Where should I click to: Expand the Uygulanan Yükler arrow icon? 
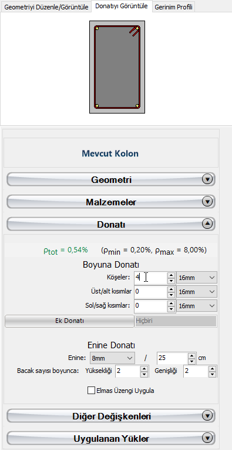207,438
